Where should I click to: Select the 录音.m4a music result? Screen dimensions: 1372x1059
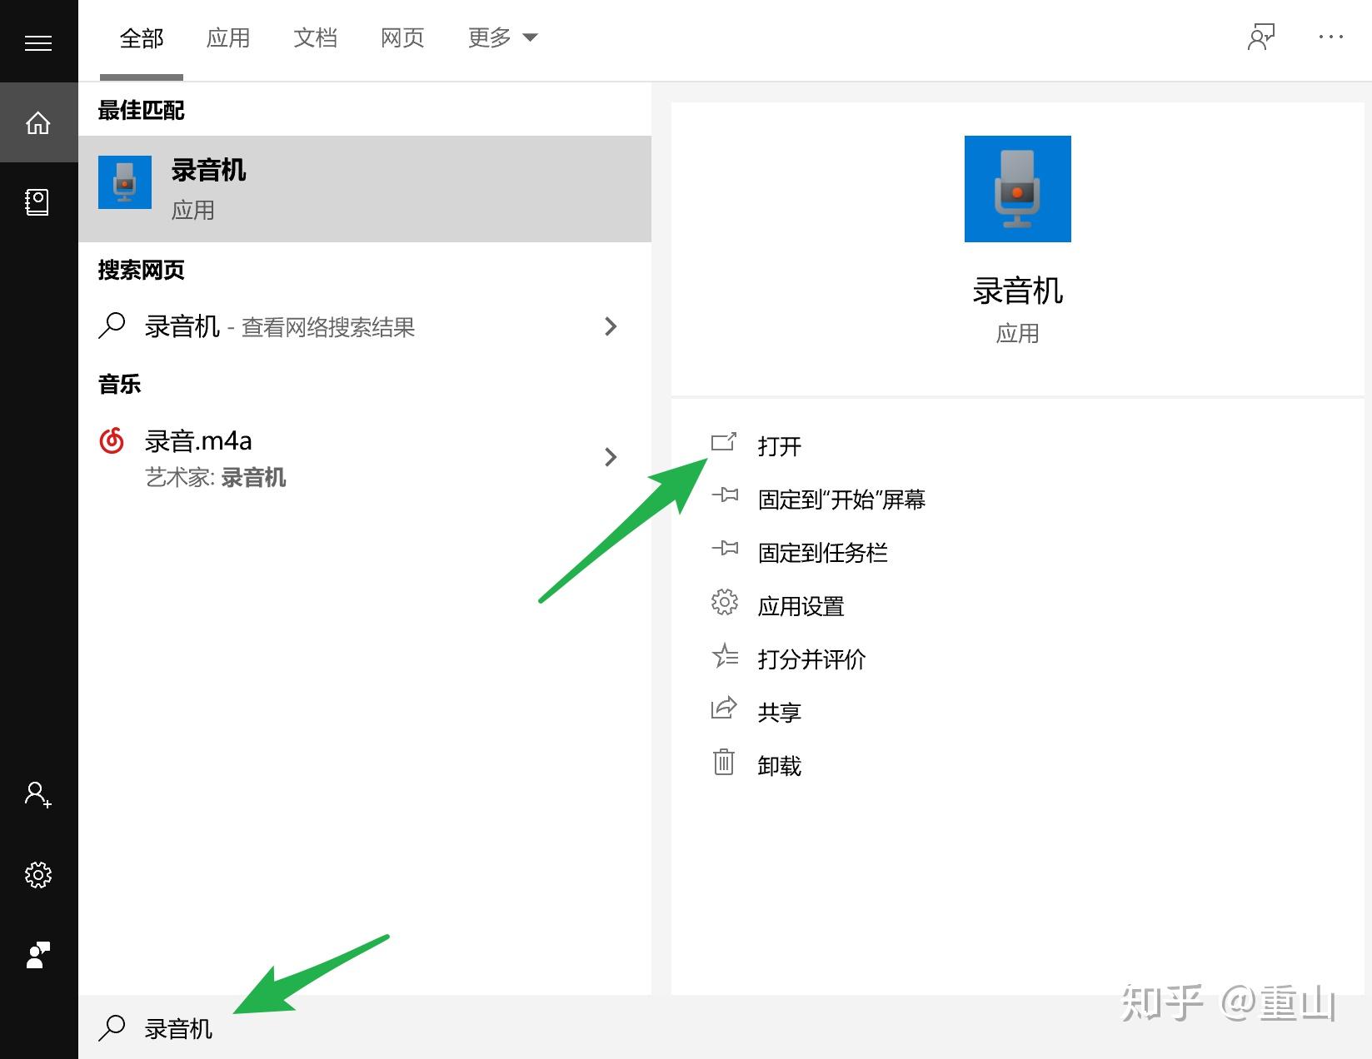365,458
